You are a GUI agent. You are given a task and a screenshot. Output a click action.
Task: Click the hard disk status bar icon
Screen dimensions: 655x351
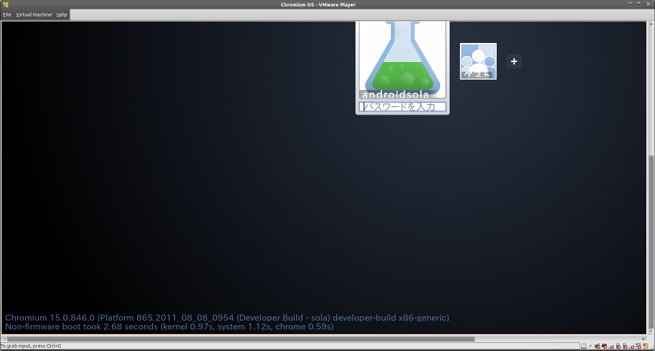(x=583, y=346)
